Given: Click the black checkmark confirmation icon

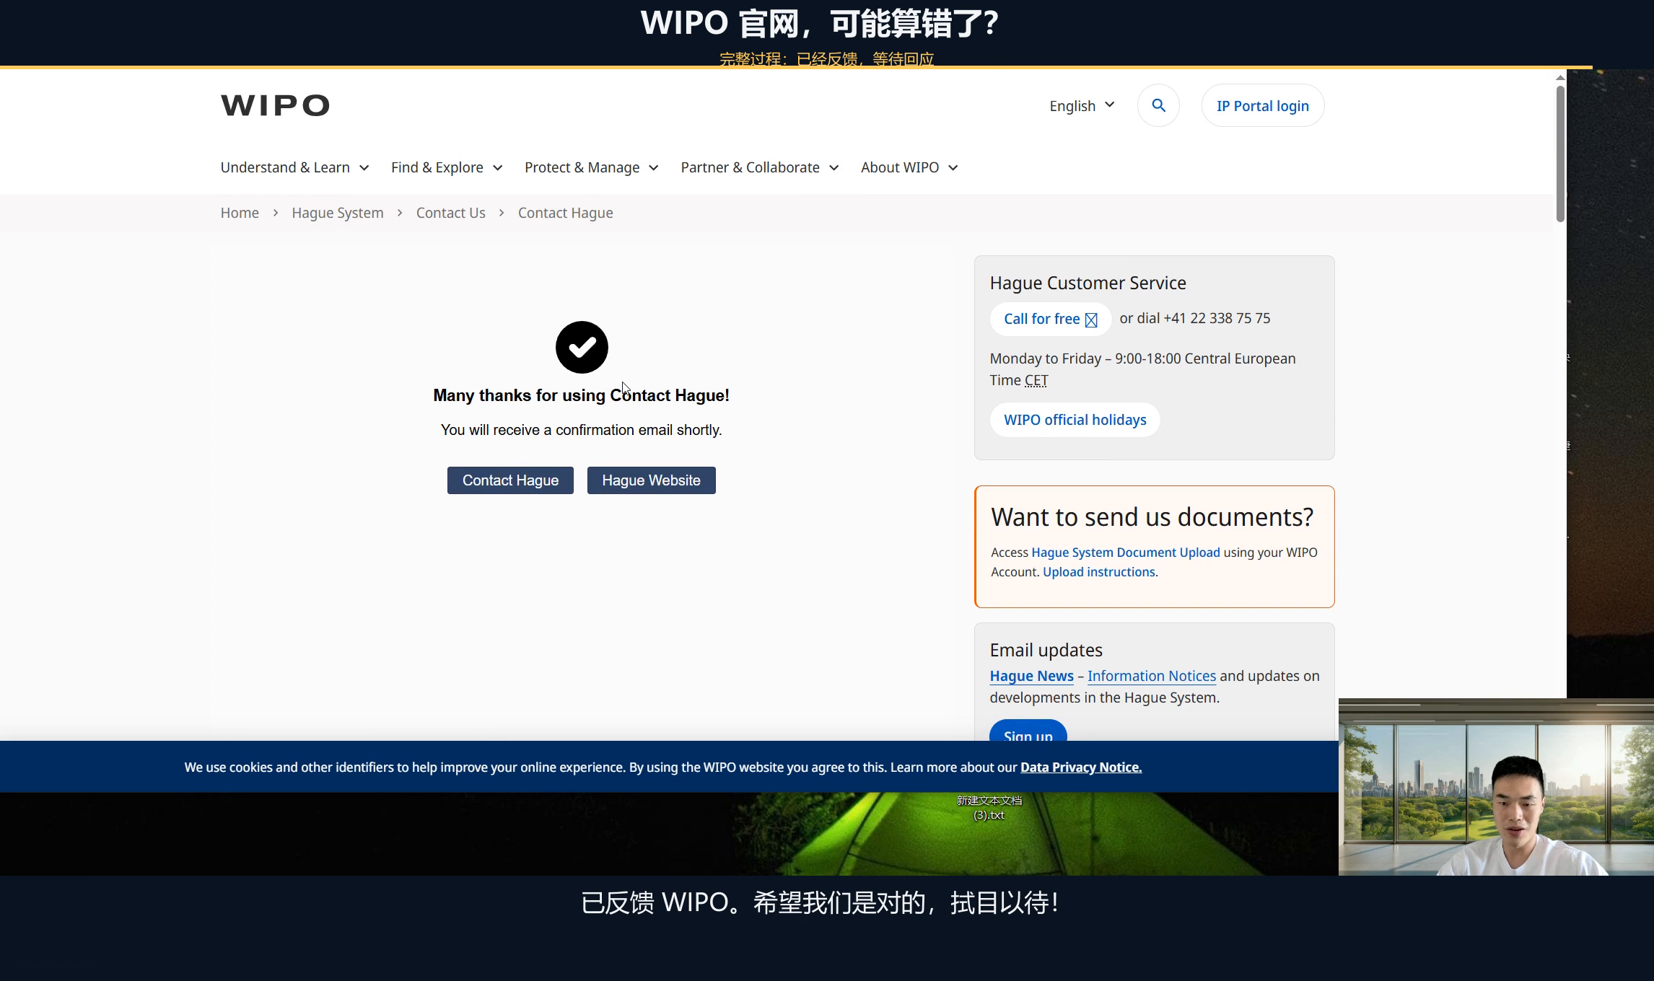Looking at the screenshot, I should click(x=582, y=347).
